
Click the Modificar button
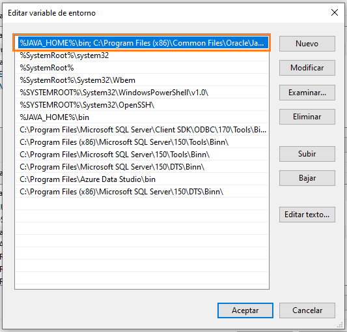click(307, 68)
